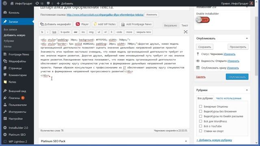Collapse the Рубрики panel
The image size is (260, 146).
coord(247,90)
